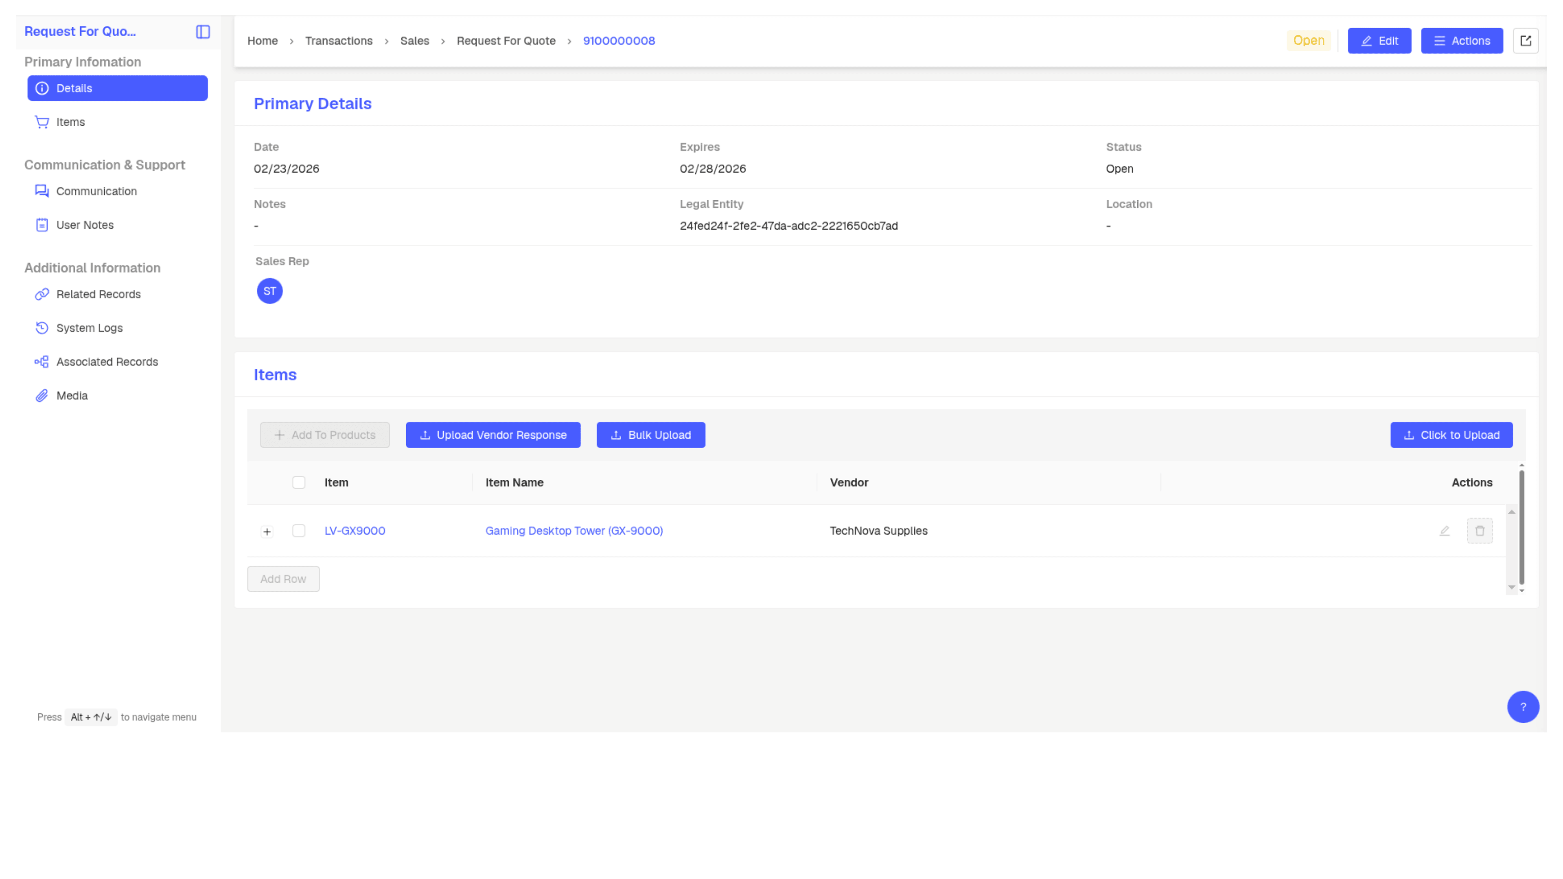Click the Edit button
This screenshot has height=879, width=1563.
1379,41
